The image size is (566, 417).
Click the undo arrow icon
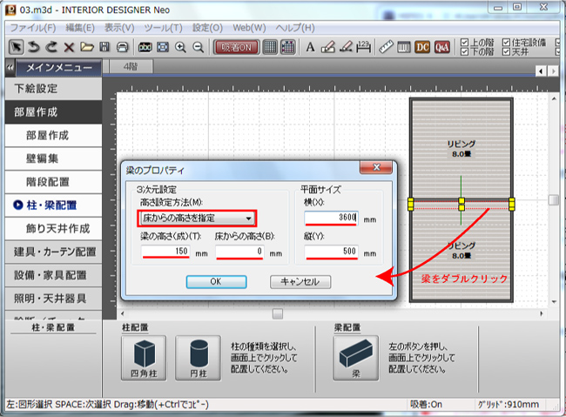point(34,47)
